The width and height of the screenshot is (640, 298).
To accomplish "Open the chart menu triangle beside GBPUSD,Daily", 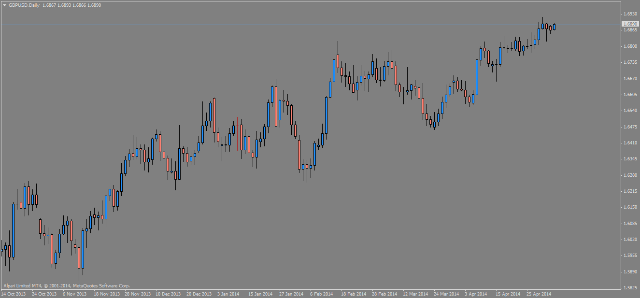I will [x=4, y=5].
